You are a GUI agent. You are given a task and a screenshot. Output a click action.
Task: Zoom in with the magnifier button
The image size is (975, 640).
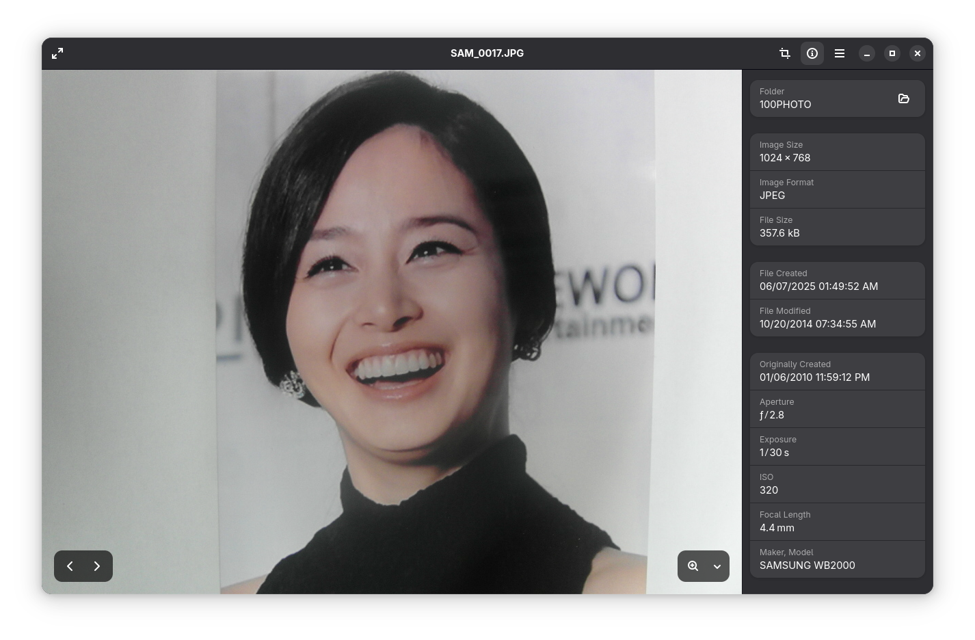[x=693, y=566]
